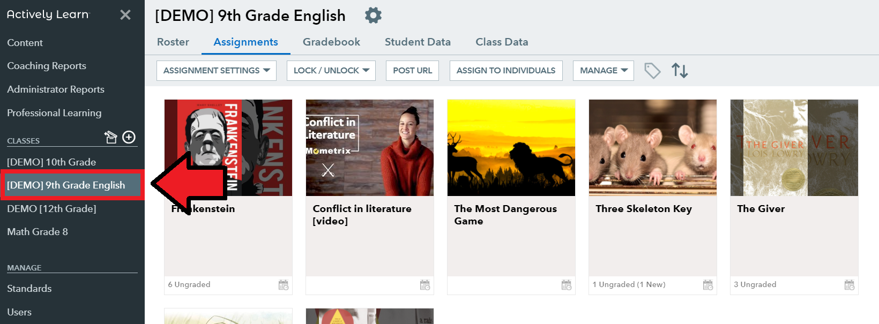Open Coaching Reports

[x=47, y=66]
